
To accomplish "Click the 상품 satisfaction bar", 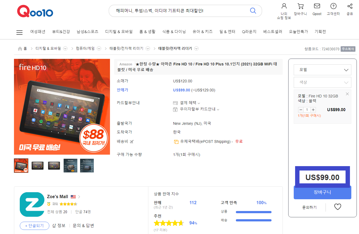I will click(x=254, y=212).
